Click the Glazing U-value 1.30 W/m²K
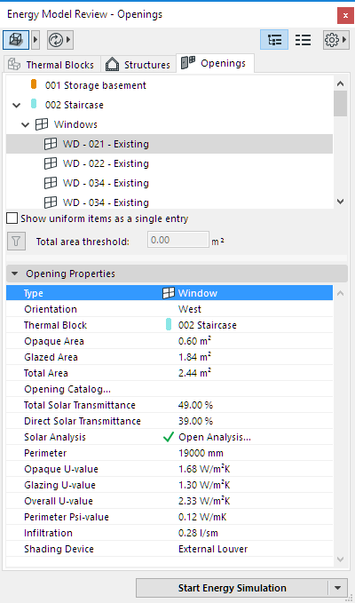The image size is (355, 603). pos(204,485)
